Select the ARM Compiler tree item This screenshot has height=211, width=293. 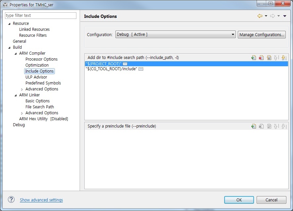[x=32, y=53]
